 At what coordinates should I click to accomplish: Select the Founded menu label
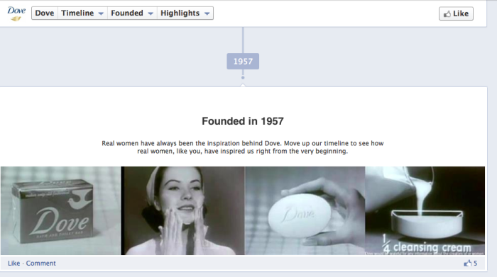[127, 13]
